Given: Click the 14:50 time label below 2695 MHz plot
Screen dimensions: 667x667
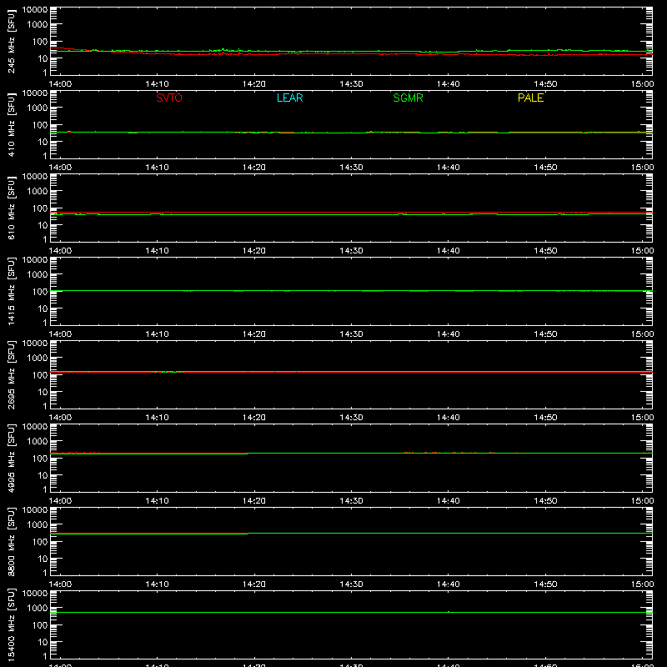Looking at the screenshot, I should pyautogui.click(x=545, y=418).
